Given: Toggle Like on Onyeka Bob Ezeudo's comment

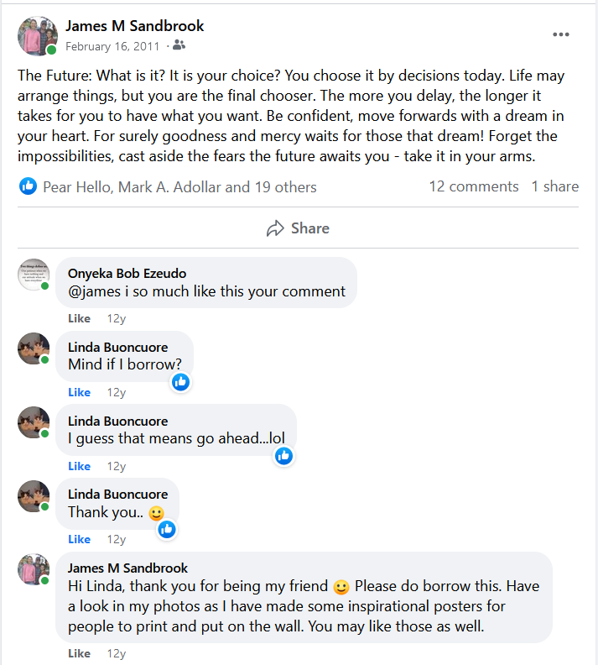Looking at the screenshot, I should (79, 318).
